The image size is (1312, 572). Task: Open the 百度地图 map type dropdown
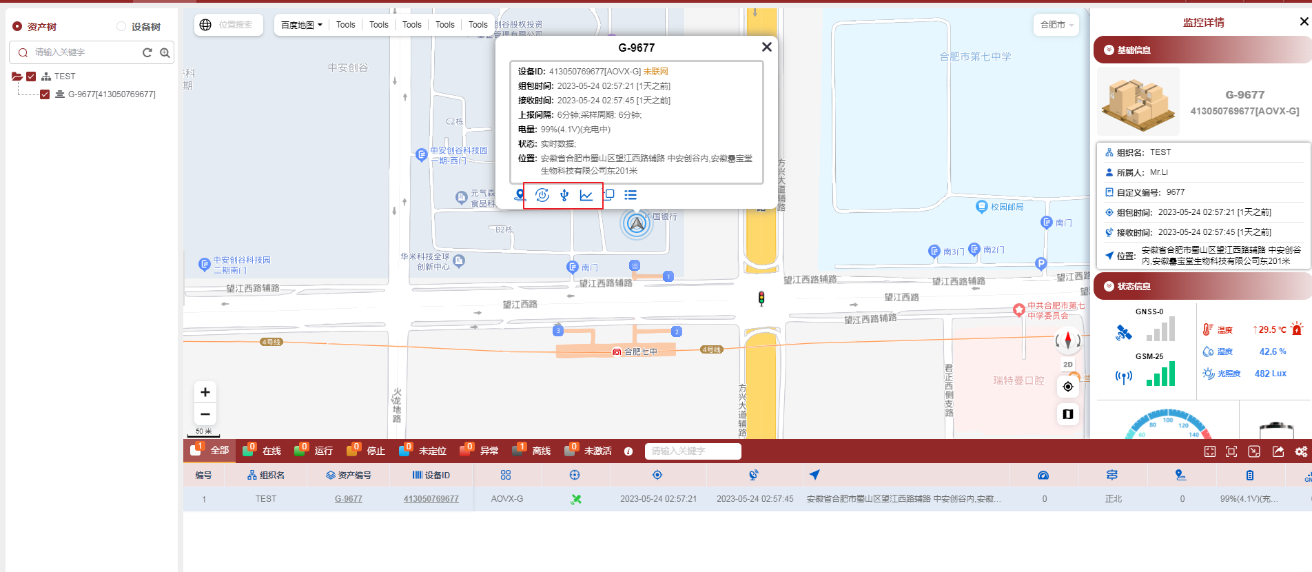pos(302,25)
